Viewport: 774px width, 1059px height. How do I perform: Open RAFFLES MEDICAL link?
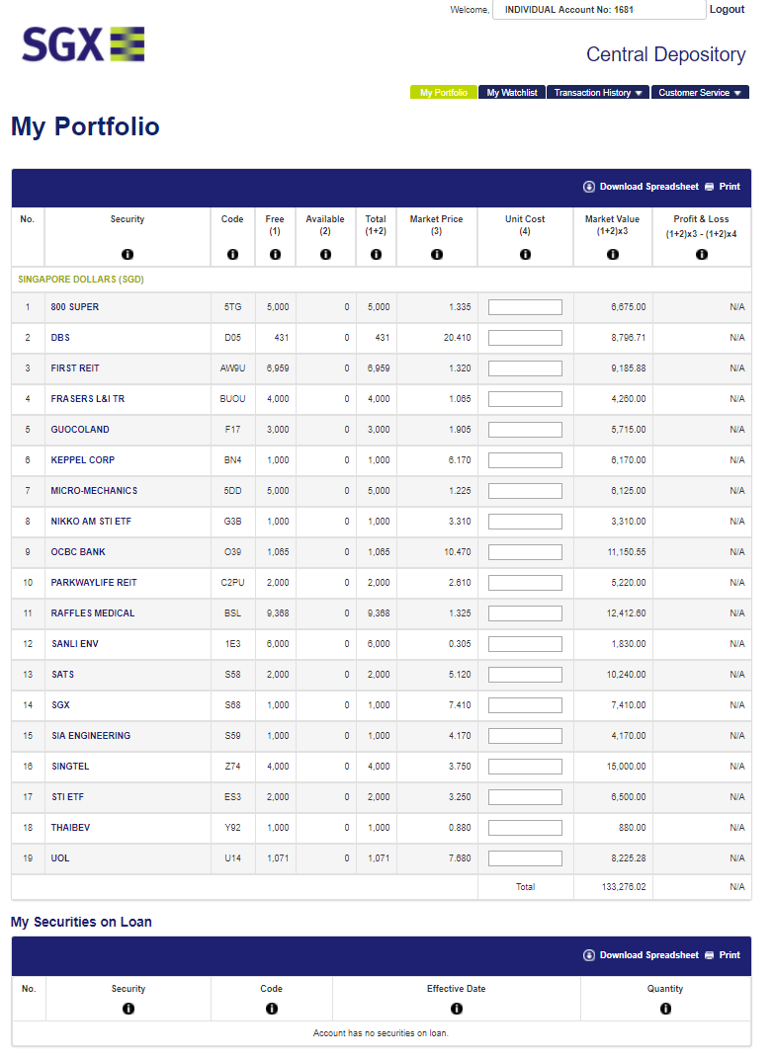[x=93, y=612]
